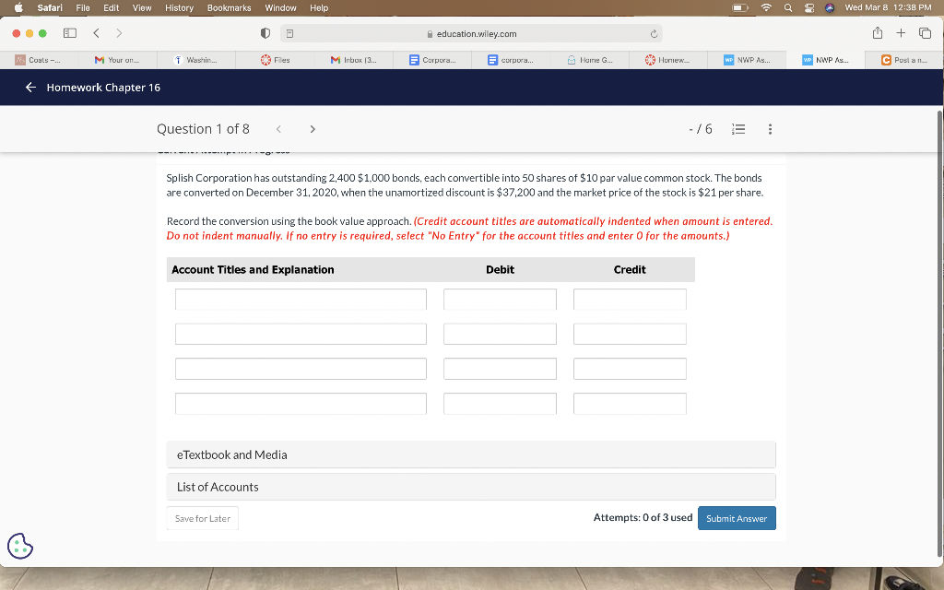The width and height of the screenshot is (944, 590).
Task: Click the second row Credit field
Action: coord(630,334)
